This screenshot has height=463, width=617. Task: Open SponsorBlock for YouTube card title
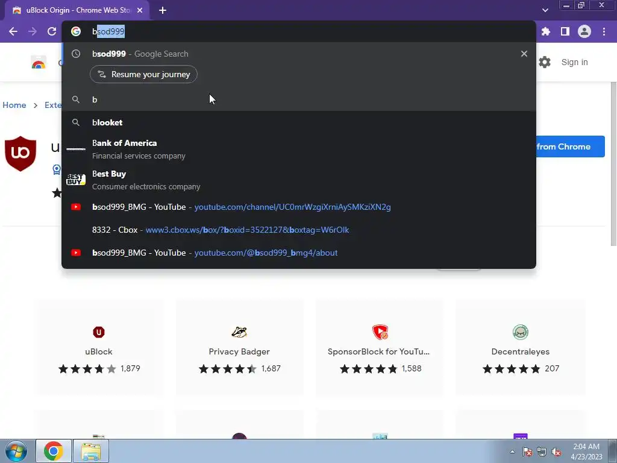pyautogui.click(x=378, y=351)
